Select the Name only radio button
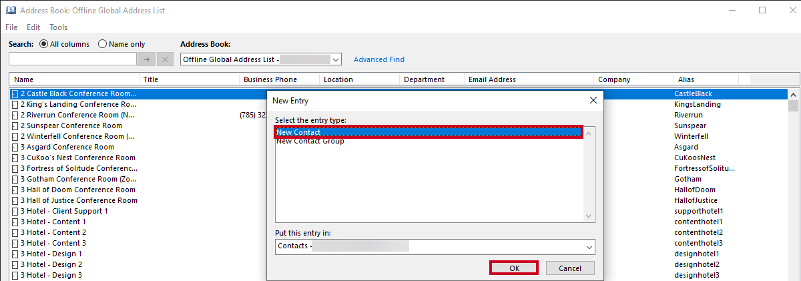The image size is (801, 281). 102,44
